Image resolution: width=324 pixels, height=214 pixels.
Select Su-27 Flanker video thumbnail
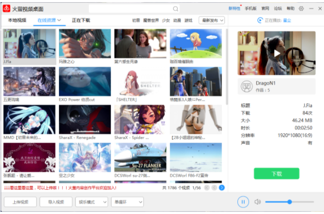click(x=140, y=158)
